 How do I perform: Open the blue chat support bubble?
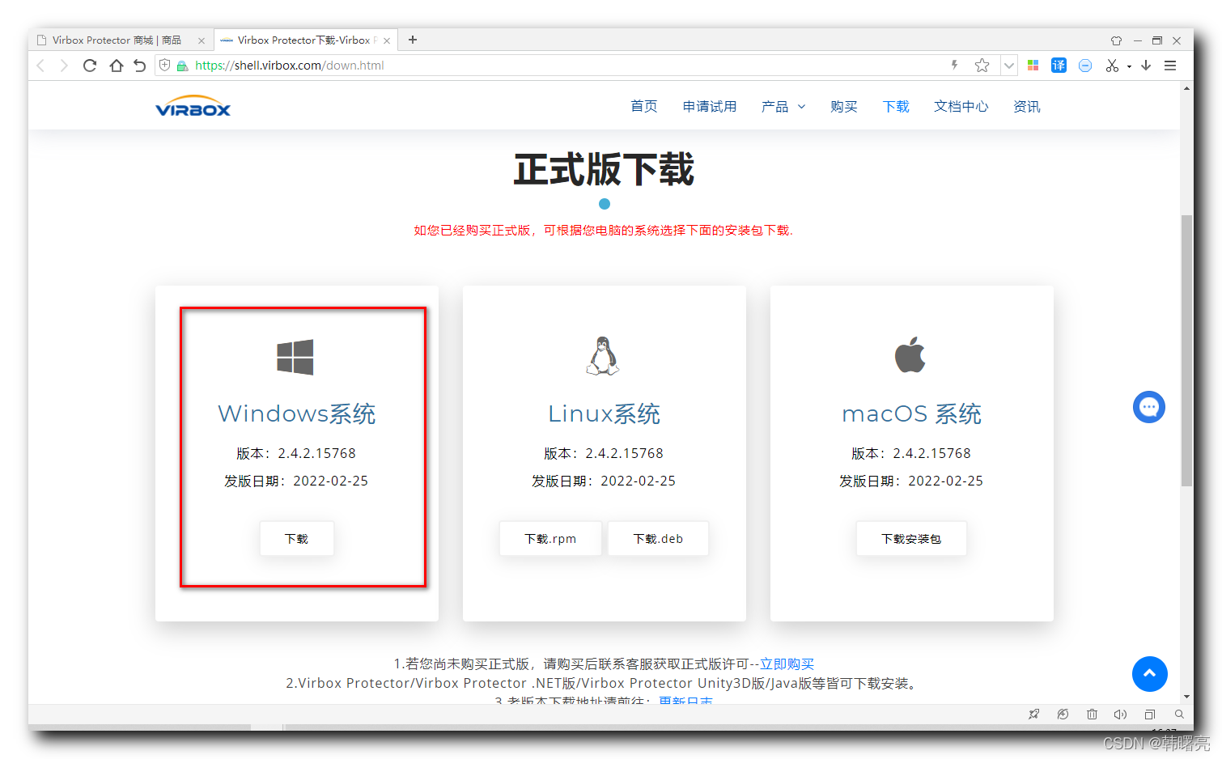coord(1149,407)
